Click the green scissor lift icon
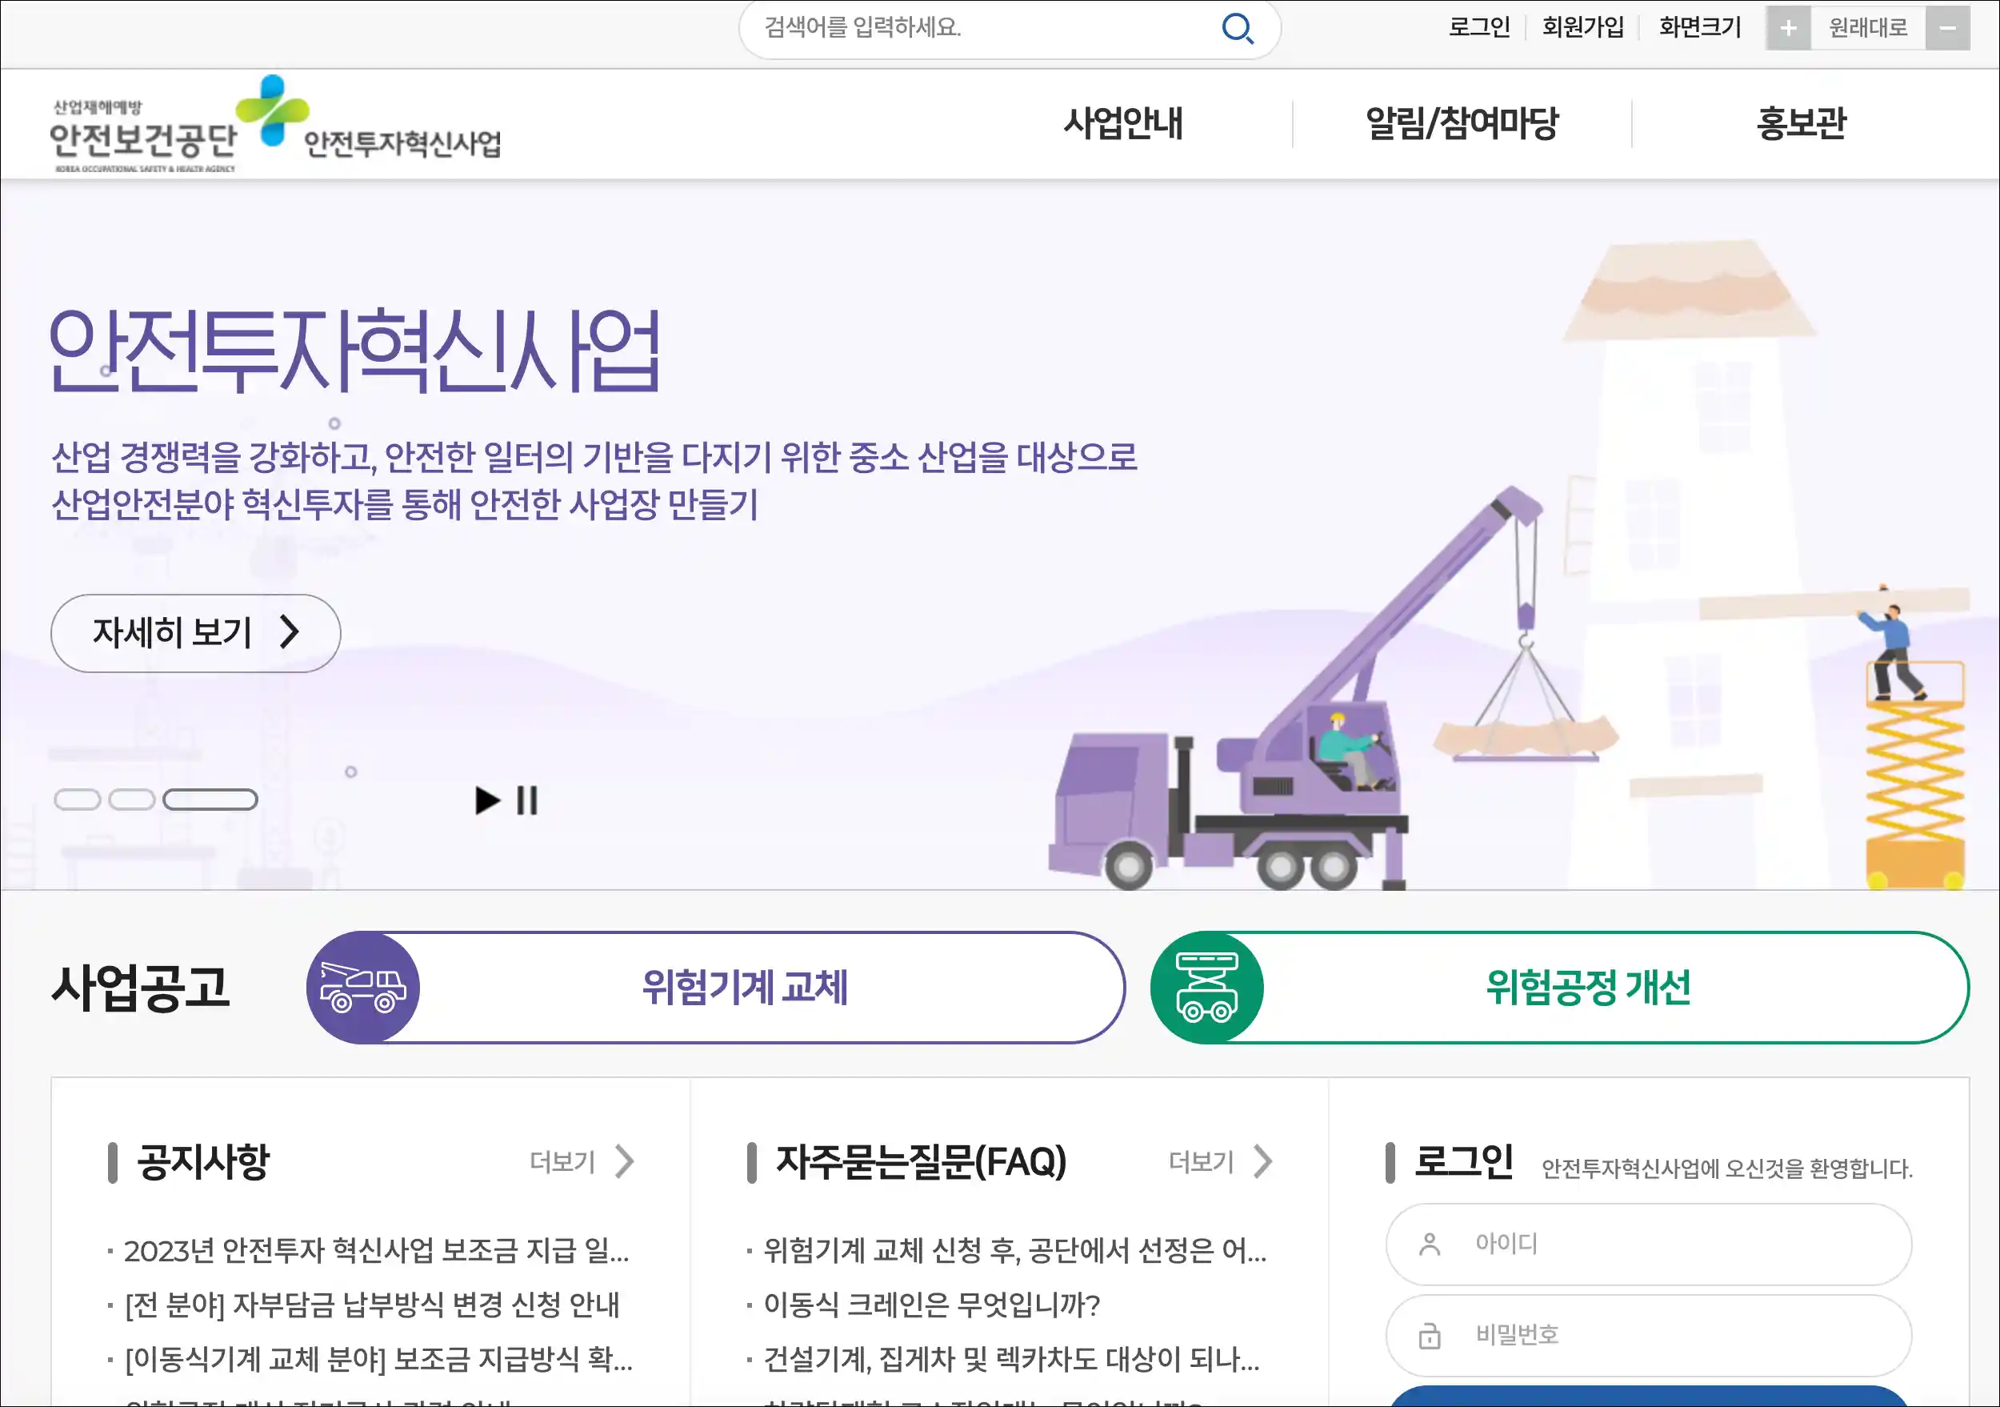The width and height of the screenshot is (2000, 1407). pyautogui.click(x=1207, y=987)
